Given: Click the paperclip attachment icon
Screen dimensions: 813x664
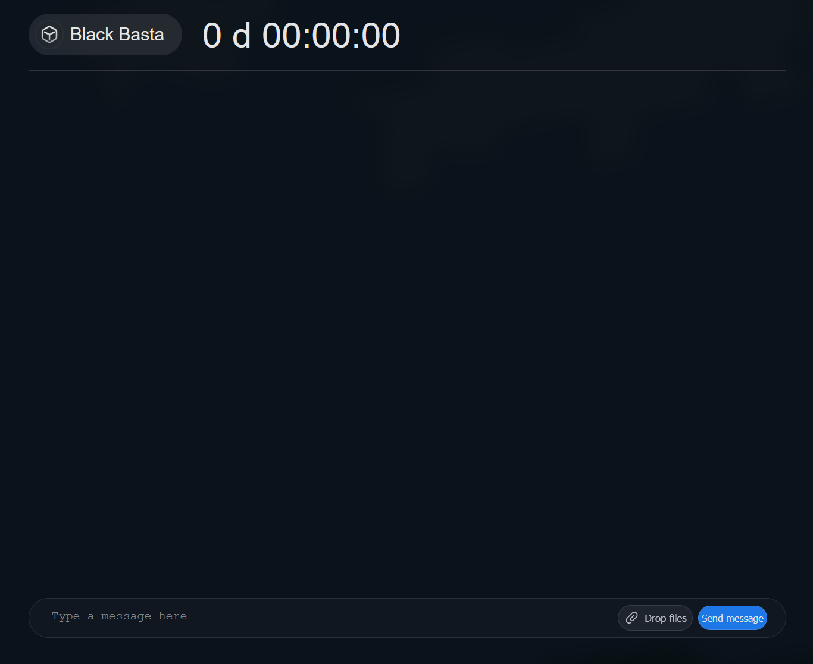Looking at the screenshot, I should 632,618.
